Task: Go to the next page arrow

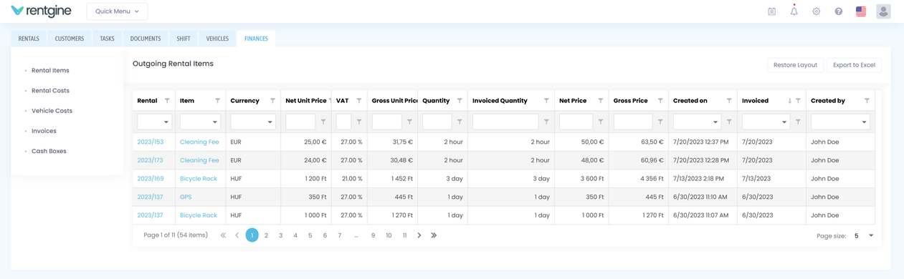Action: coord(419,235)
